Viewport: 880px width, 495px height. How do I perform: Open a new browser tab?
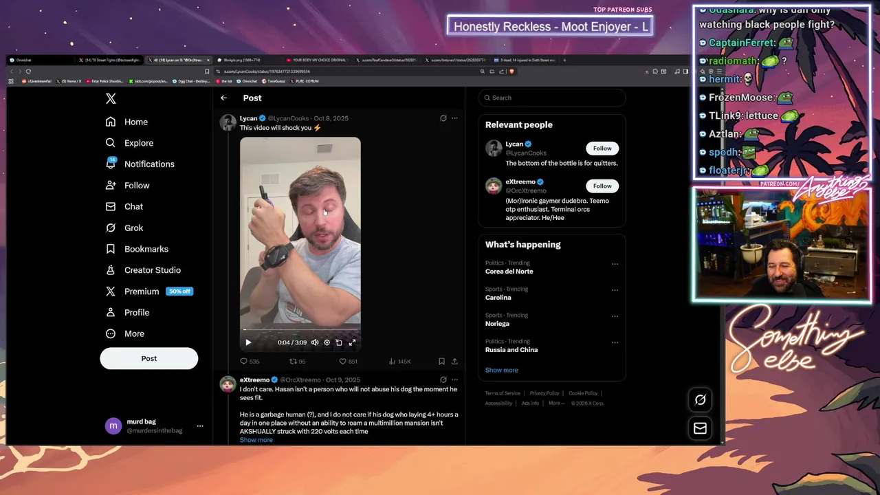[x=564, y=60]
